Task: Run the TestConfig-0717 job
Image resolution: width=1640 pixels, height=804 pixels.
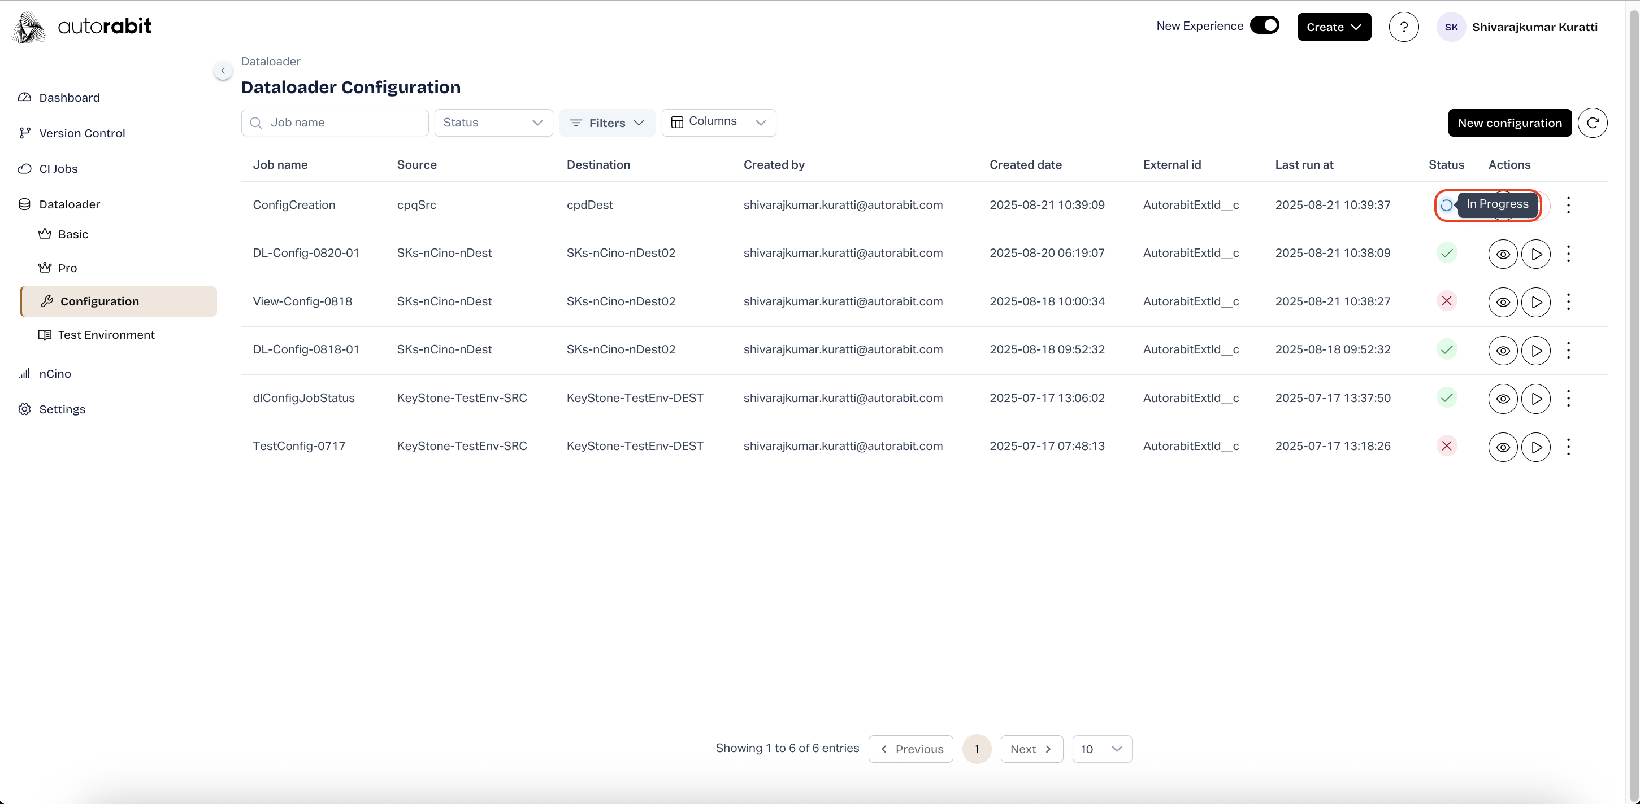Action: (x=1535, y=447)
